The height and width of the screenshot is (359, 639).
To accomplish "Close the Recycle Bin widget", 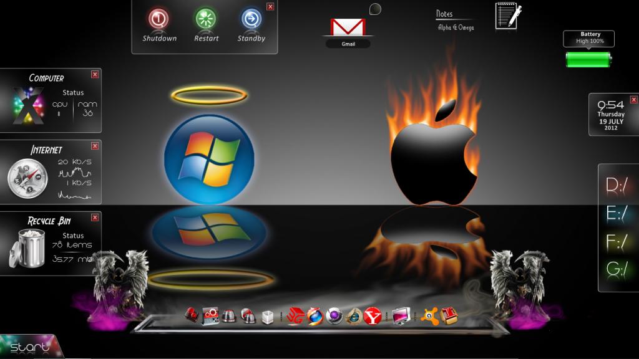I will 95,218.
